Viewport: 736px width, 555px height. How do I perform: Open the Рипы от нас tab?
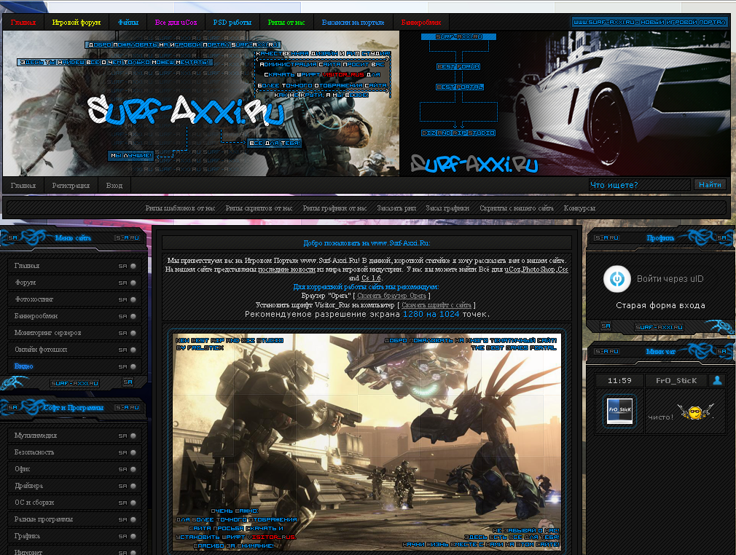[286, 22]
